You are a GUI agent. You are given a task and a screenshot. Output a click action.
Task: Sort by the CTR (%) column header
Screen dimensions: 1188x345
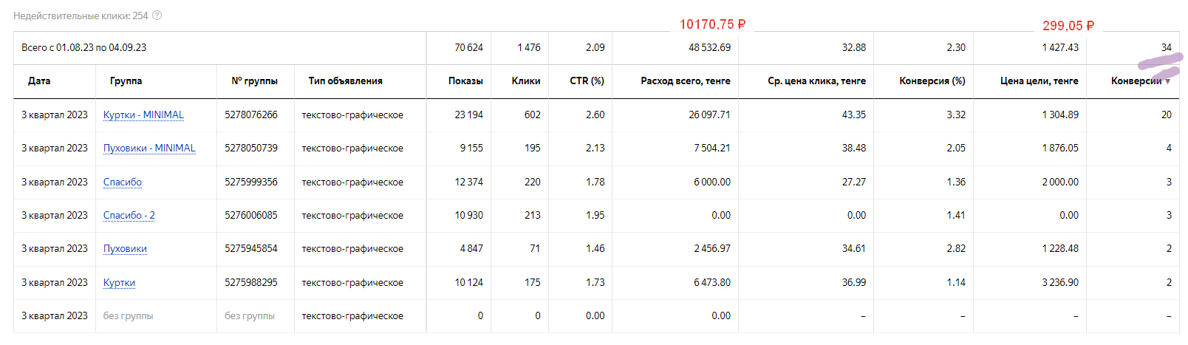[587, 81]
